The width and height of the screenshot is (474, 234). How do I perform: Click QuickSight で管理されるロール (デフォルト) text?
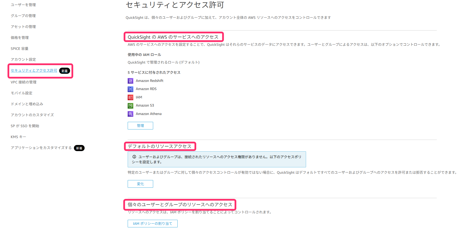[164, 62]
